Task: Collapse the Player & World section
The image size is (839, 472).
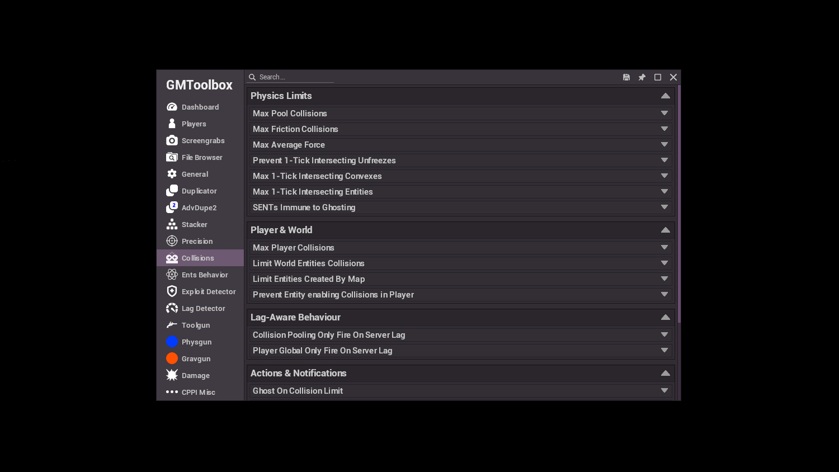Action: pos(666,230)
